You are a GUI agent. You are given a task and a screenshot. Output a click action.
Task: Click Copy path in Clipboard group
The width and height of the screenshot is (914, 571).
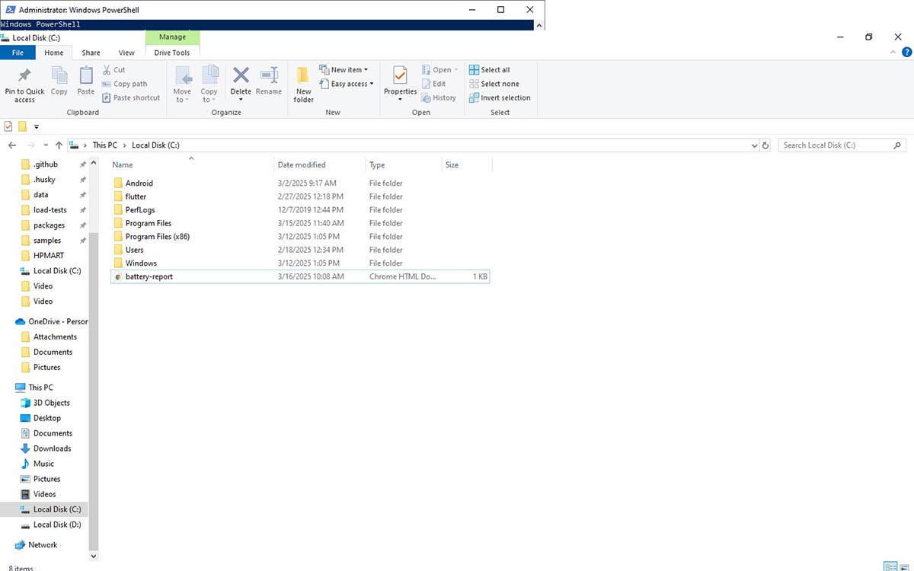(124, 84)
